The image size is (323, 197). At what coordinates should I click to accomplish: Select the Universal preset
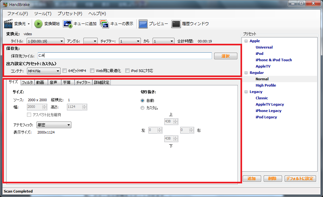[264, 47]
